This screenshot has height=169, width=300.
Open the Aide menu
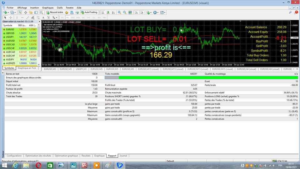[79, 8]
